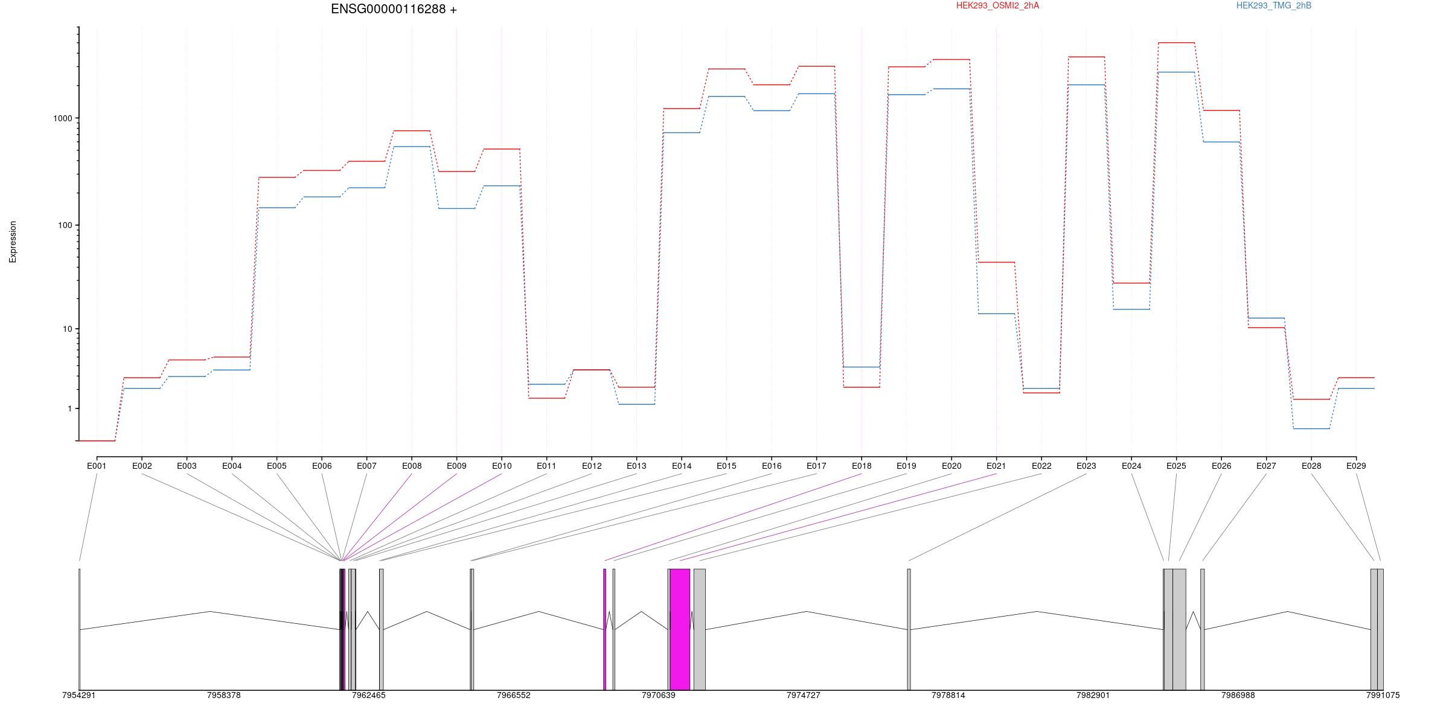Click genomic coordinate 7966552
The width and height of the screenshot is (1449, 724).
(514, 695)
